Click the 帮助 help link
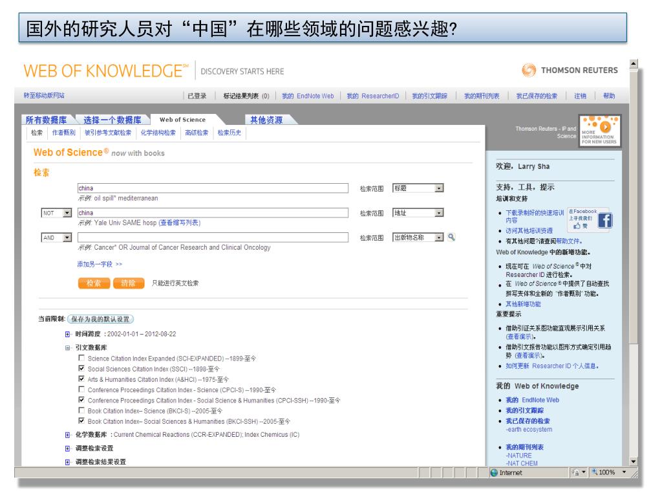Image resolution: width=662 pixels, height=497 pixels. point(609,96)
